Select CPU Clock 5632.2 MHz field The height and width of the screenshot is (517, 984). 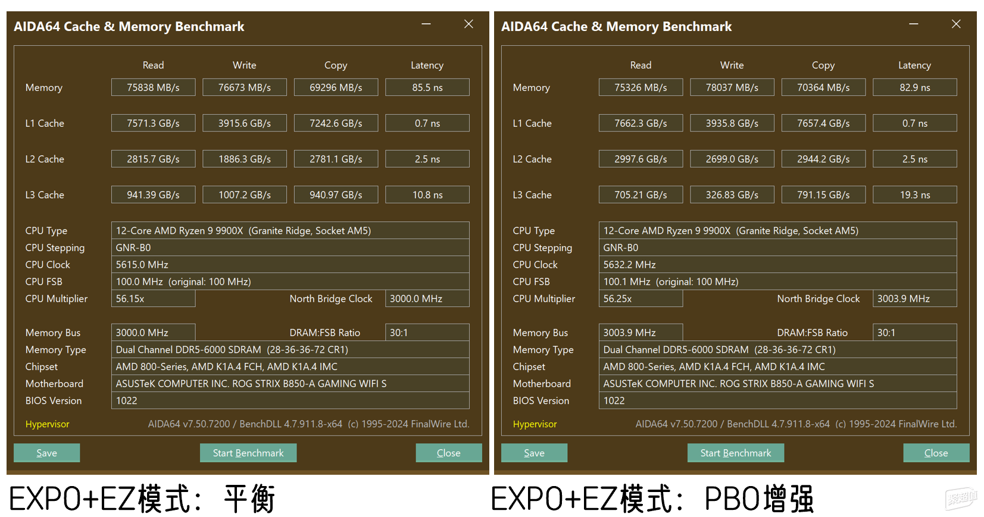click(777, 265)
